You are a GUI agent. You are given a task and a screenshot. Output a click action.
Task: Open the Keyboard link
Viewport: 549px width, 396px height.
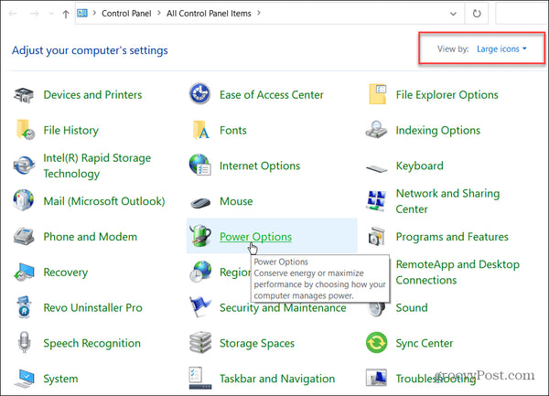[x=419, y=166]
